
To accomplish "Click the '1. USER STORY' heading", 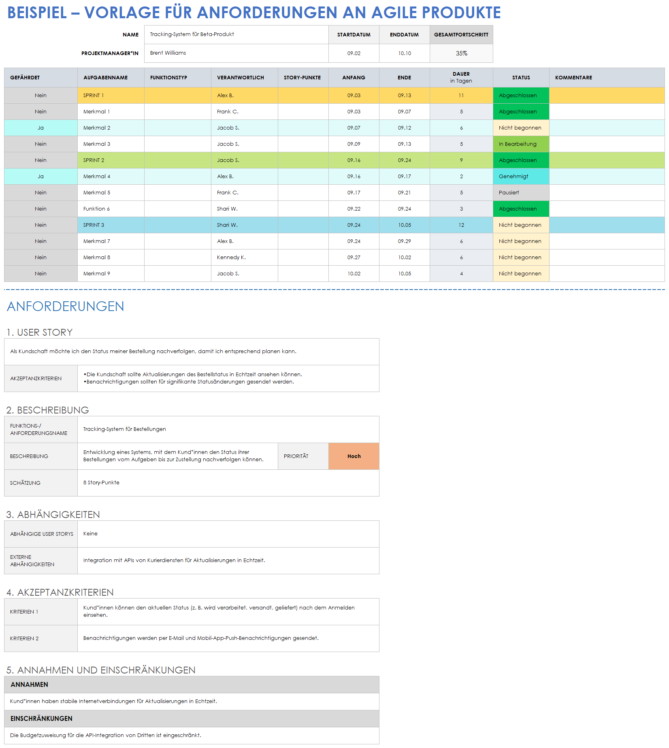I will [39, 332].
